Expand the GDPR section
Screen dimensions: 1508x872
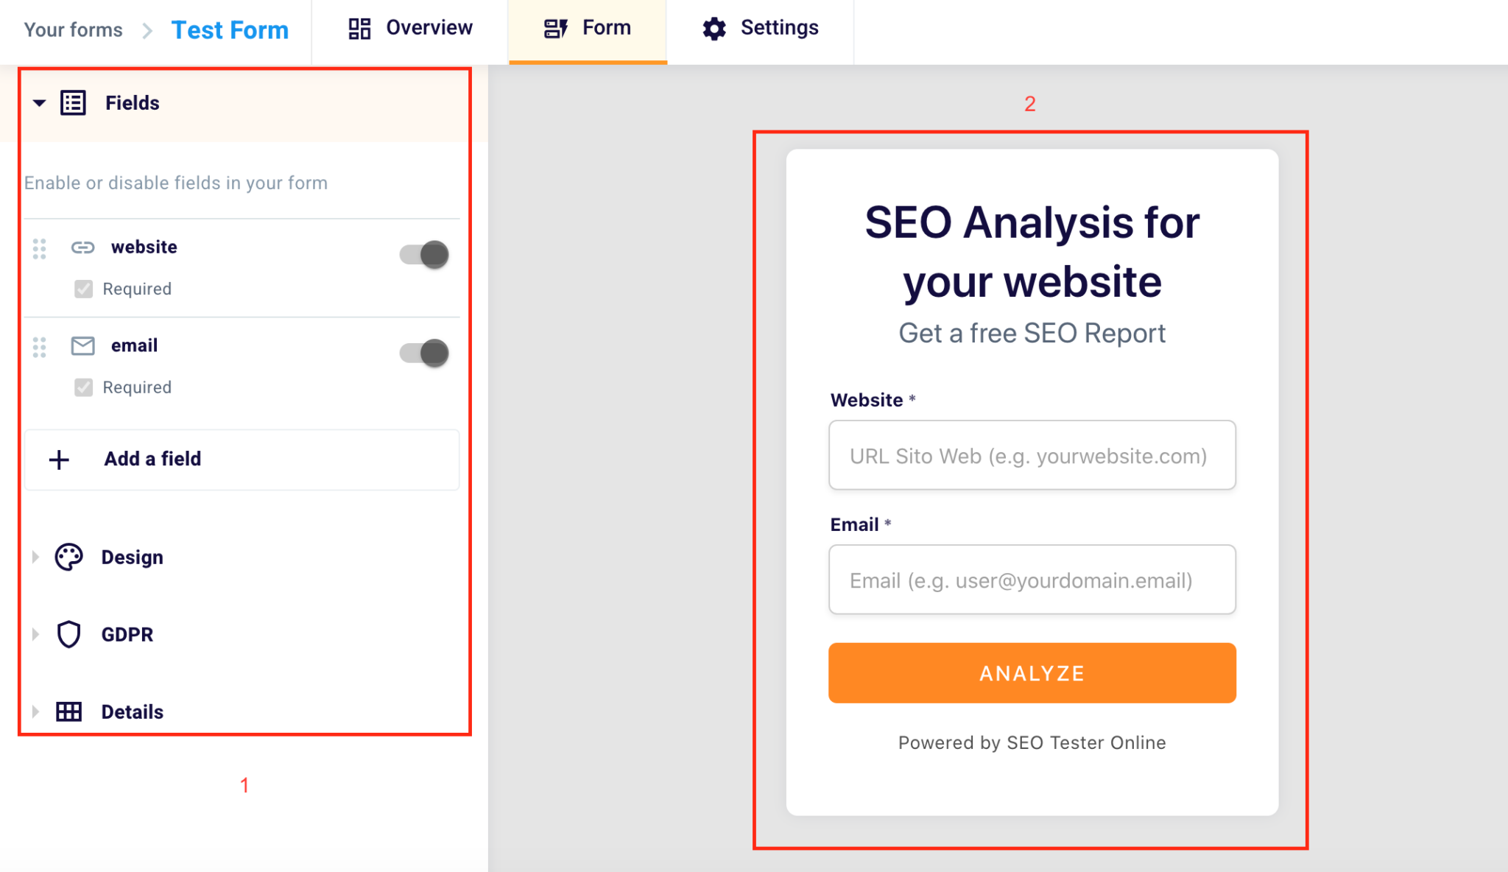pos(35,634)
